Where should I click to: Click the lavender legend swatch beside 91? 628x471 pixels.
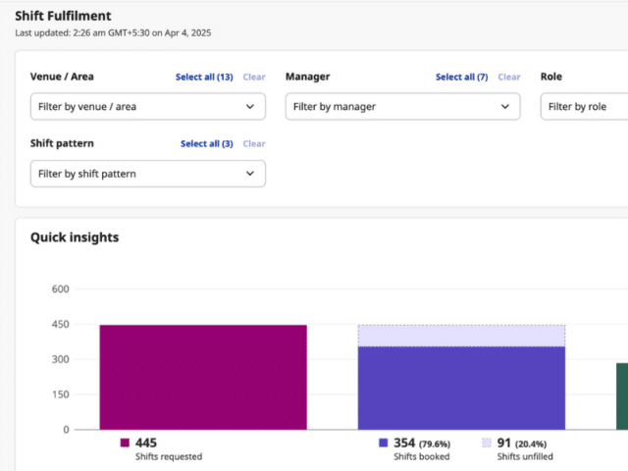[x=487, y=443]
